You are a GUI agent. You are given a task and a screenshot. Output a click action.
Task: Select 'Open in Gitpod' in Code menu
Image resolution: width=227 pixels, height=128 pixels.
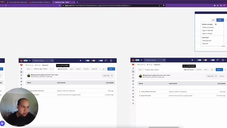(207, 33)
